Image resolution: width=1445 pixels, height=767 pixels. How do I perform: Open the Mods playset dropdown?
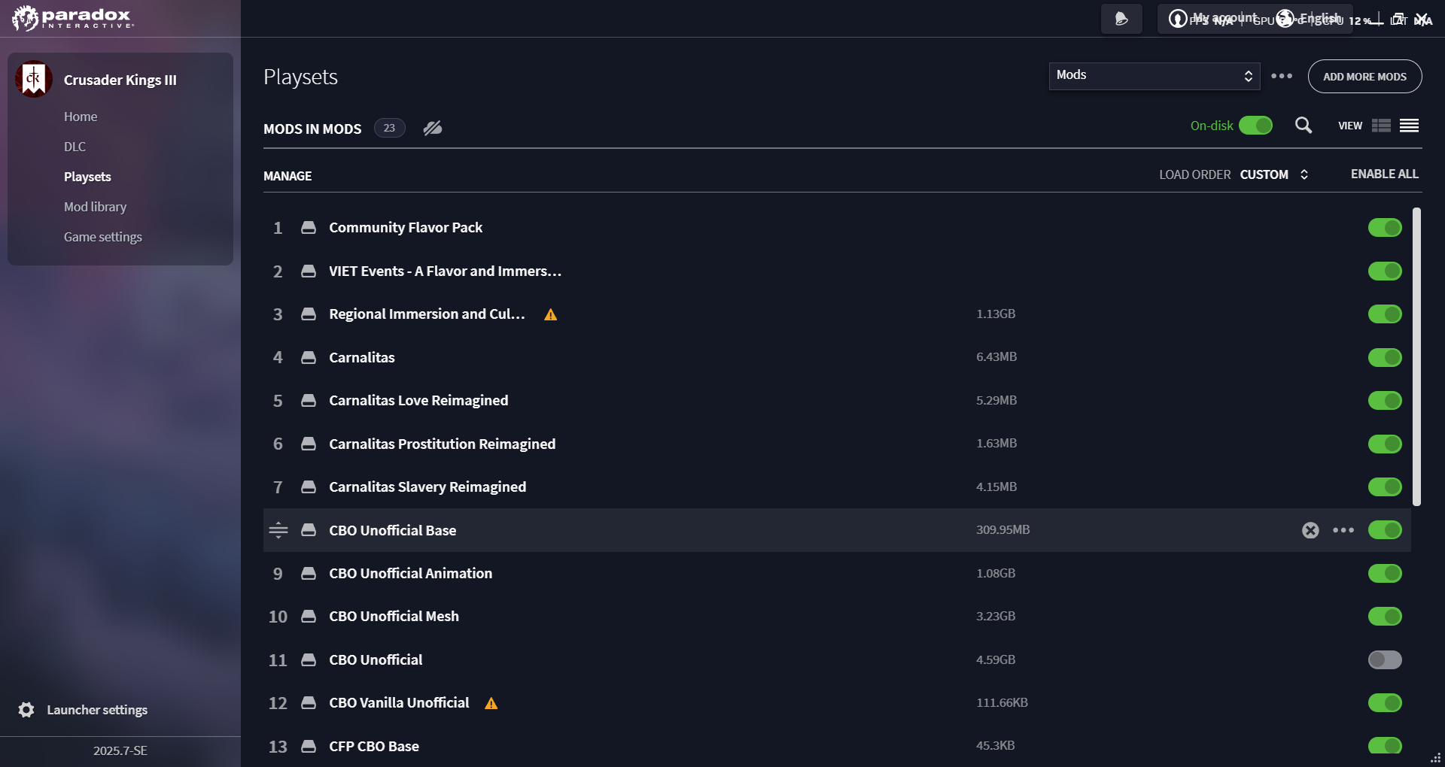point(1154,76)
